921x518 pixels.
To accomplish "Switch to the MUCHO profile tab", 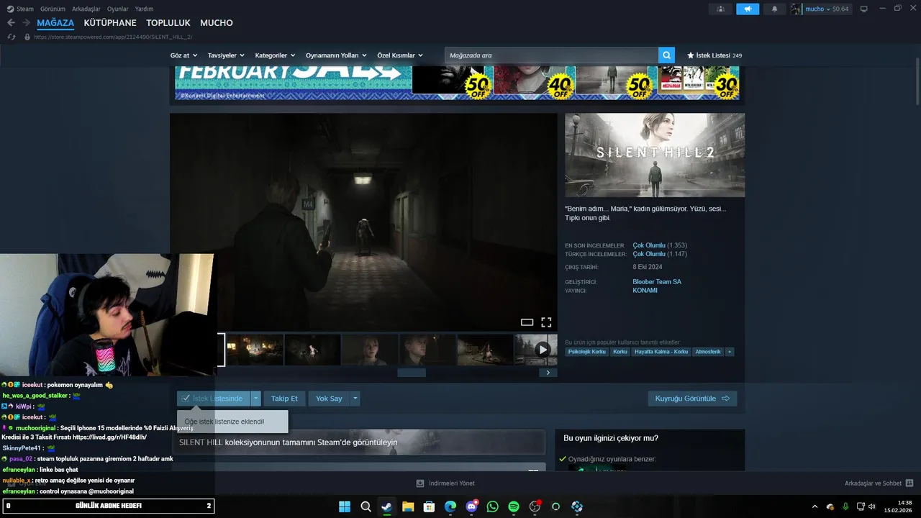I will coord(217,23).
